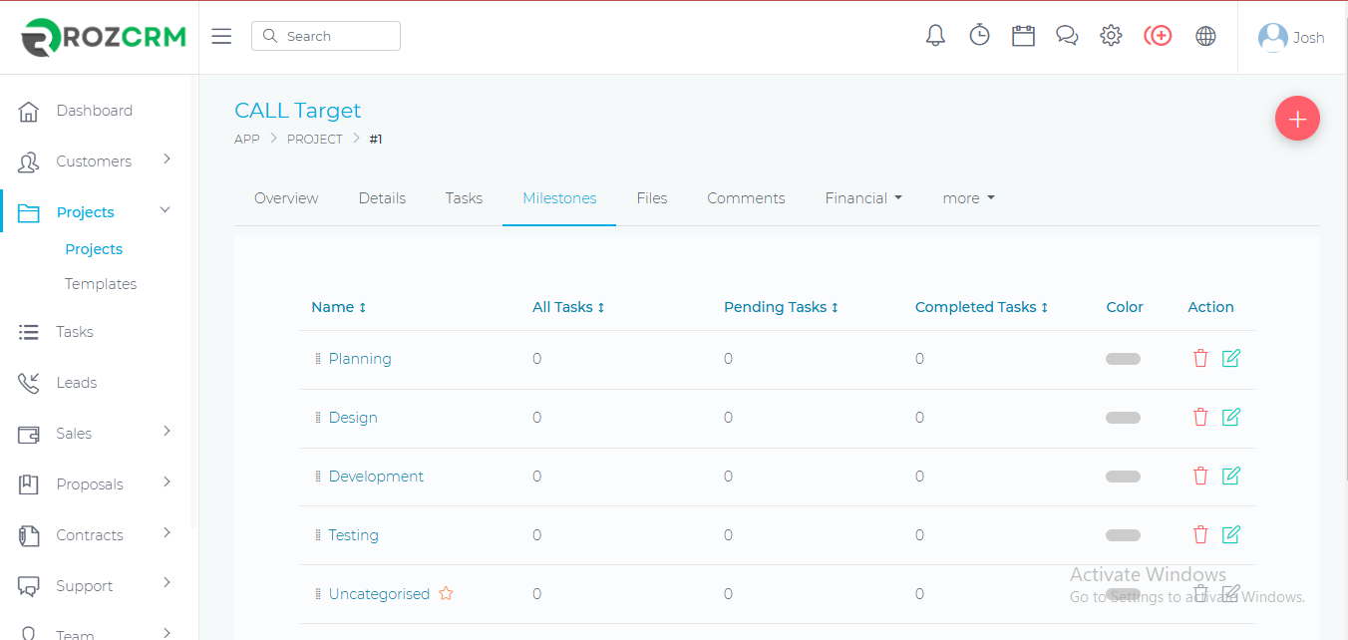Delete the Planning milestone
This screenshot has height=640, width=1348.
pos(1200,359)
